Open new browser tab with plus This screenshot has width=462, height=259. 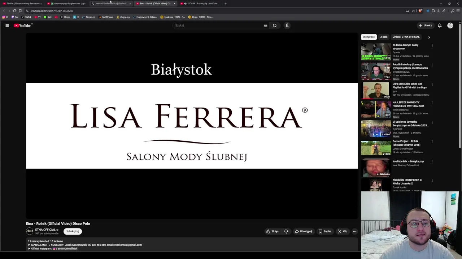click(225, 4)
